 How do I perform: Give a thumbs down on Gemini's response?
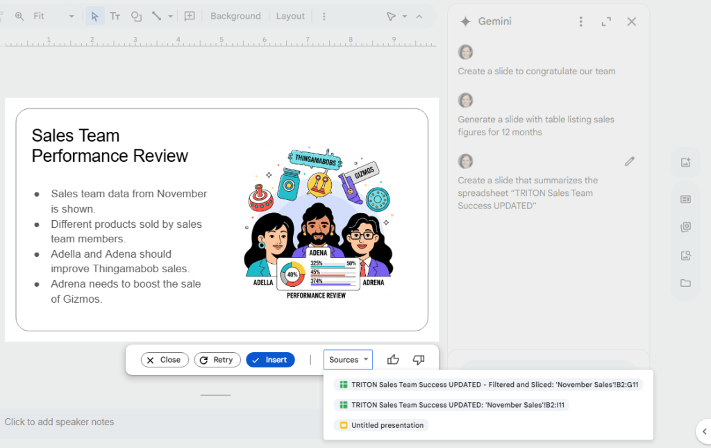(x=418, y=360)
